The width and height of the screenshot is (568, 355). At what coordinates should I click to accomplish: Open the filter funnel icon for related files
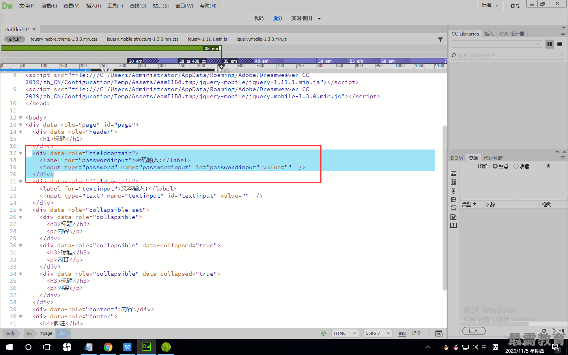pos(440,39)
